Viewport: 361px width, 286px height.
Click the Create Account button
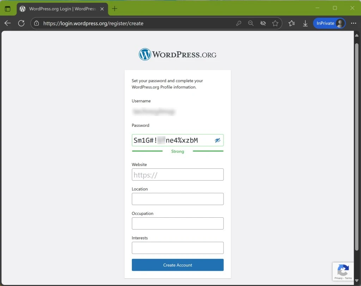[x=178, y=265]
